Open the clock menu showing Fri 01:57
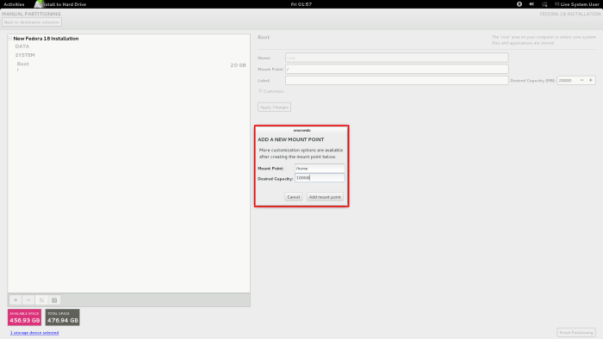603x339 pixels. (301, 4)
